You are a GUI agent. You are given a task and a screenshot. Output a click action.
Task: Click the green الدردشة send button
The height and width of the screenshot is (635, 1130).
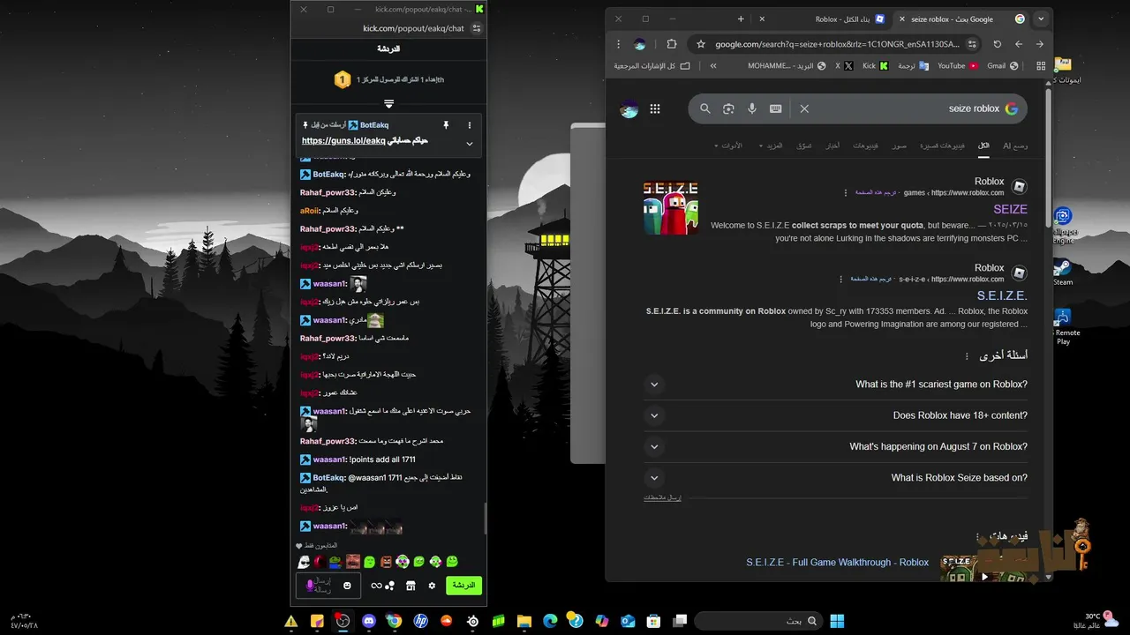pyautogui.click(x=463, y=586)
